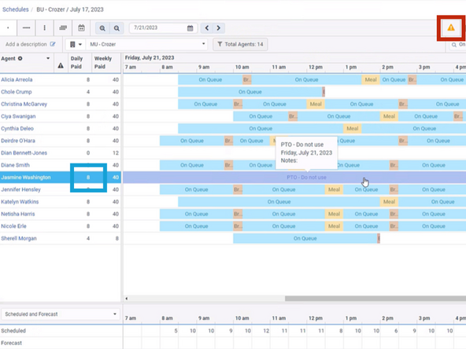Screen dimensions: 466x349
Task: Click the calendar view toolbar icon
Action: (x=81, y=28)
